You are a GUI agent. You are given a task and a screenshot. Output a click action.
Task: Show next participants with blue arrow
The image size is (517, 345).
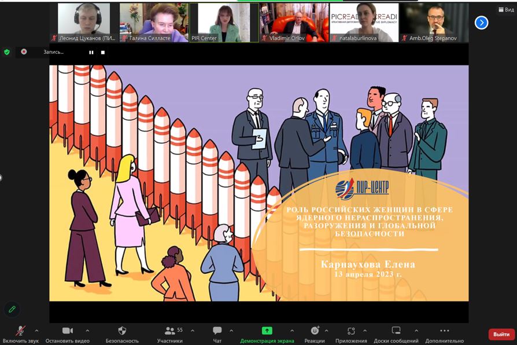pyautogui.click(x=481, y=23)
